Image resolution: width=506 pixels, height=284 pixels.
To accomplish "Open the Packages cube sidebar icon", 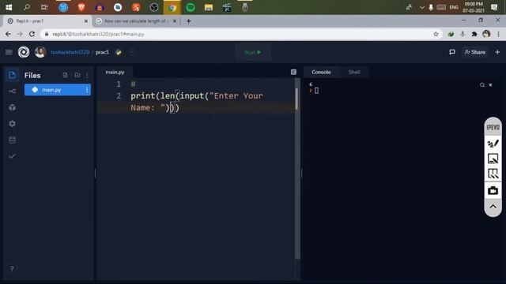I will pos(13,107).
